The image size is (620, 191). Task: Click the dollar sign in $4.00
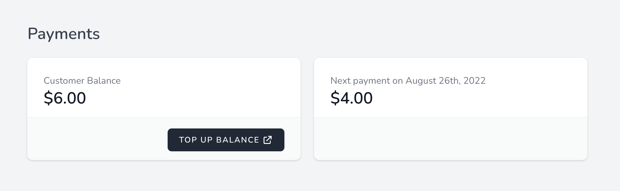click(x=335, y=98)
